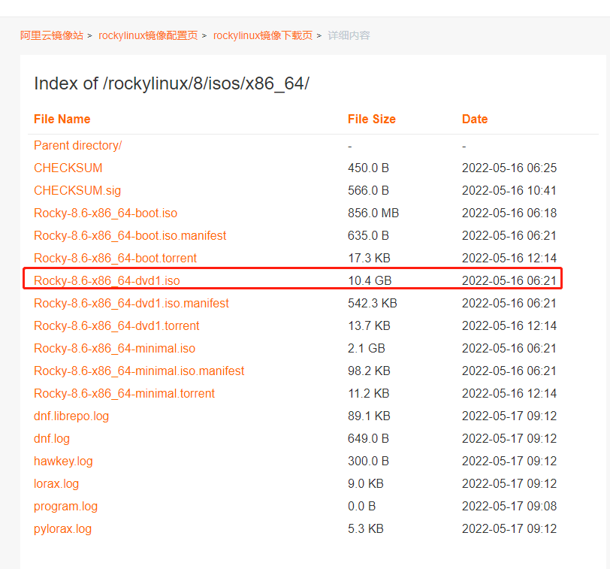The height and width of the screenshot is (569, 610).
Task: Select date 2022-05-16 06:25 of CHECKSUM
Action: 509,168
